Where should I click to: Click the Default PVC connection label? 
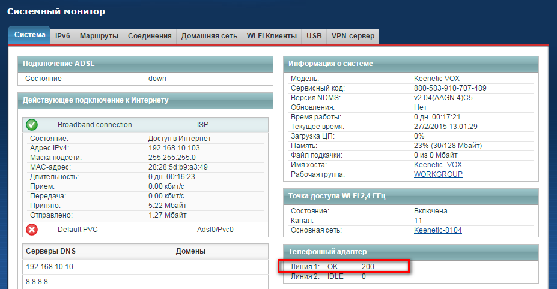(x=79, y=230)
